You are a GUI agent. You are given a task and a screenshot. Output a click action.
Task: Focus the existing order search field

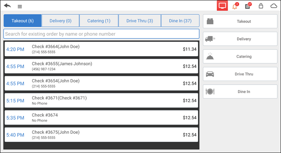pyautogui.click(x=101, y=34)
